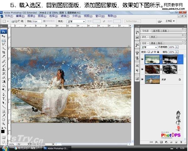The width and height of the screenshot is (188, 151).
Task: Toggle lock transparent pixels
Action: point(148,52)
